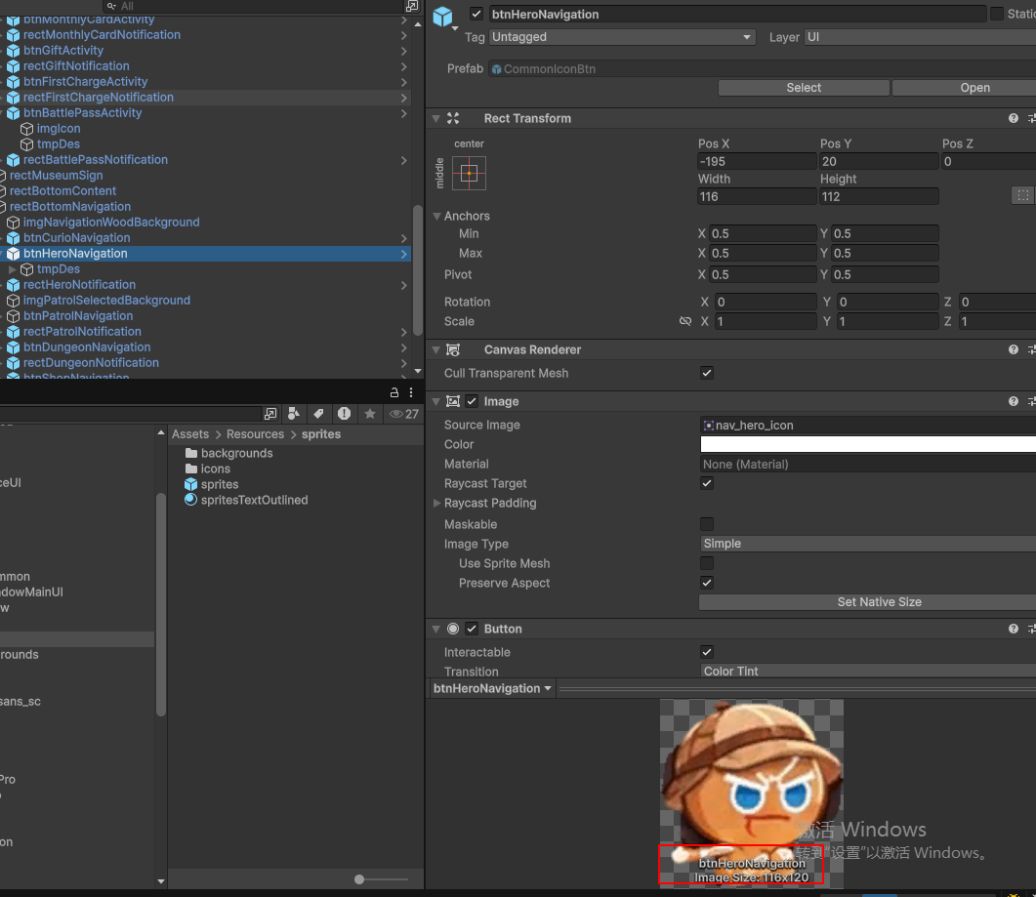This screenshot has width=1036, height=897.
Task: Open the backgrounds folder in sprites
Action: 236,453
